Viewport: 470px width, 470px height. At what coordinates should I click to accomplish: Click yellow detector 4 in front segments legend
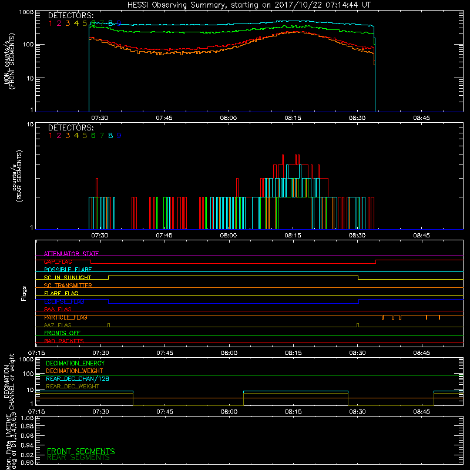coord(76,23)
